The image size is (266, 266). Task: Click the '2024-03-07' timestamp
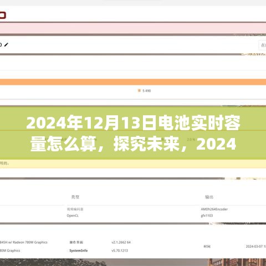coord(256,246)
